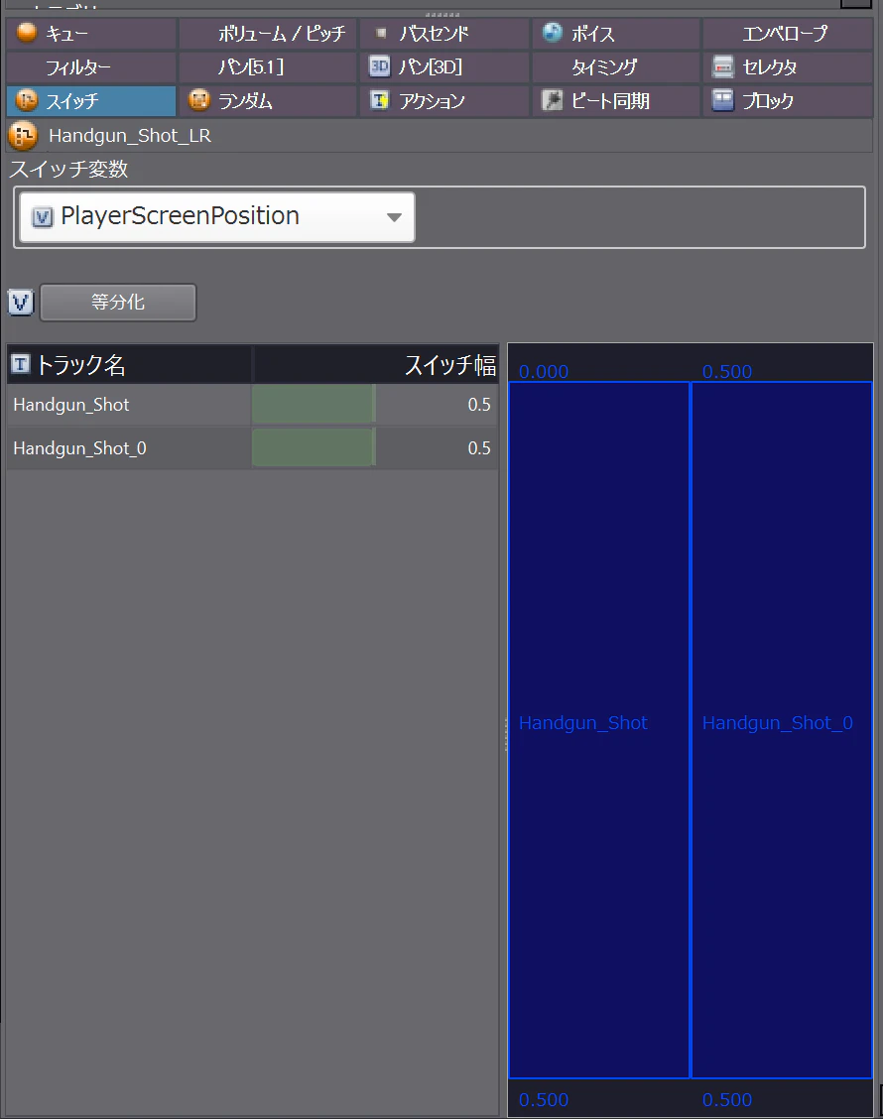883x1119 pixels.
Task: Open the エンベロープ tab
Action: pyautogui.click(x=788, y=34)
